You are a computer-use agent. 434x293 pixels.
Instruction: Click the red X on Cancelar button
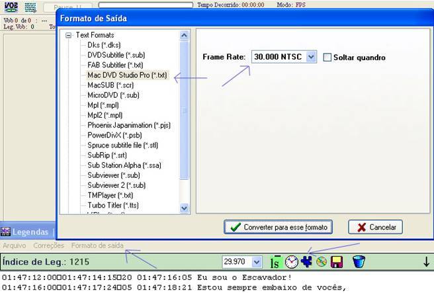click(x=361, y=228)
